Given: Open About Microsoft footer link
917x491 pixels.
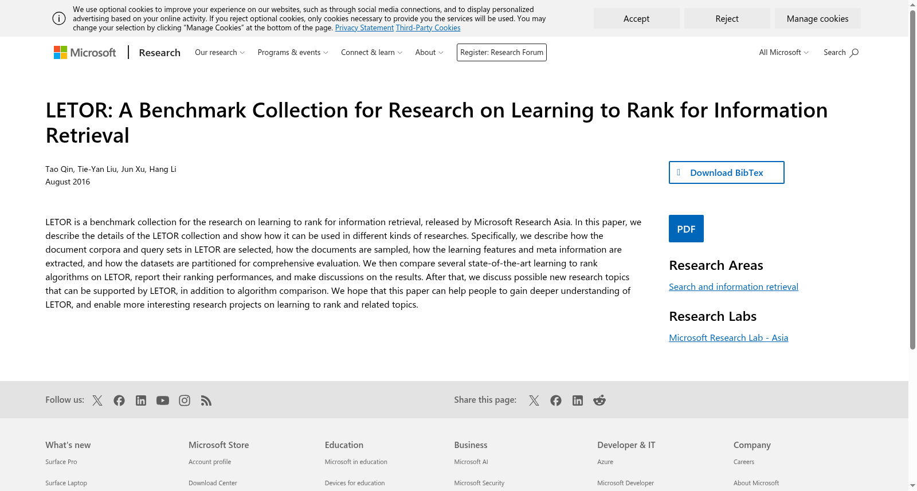Looking at the screenshot, I should coord(756,483).
